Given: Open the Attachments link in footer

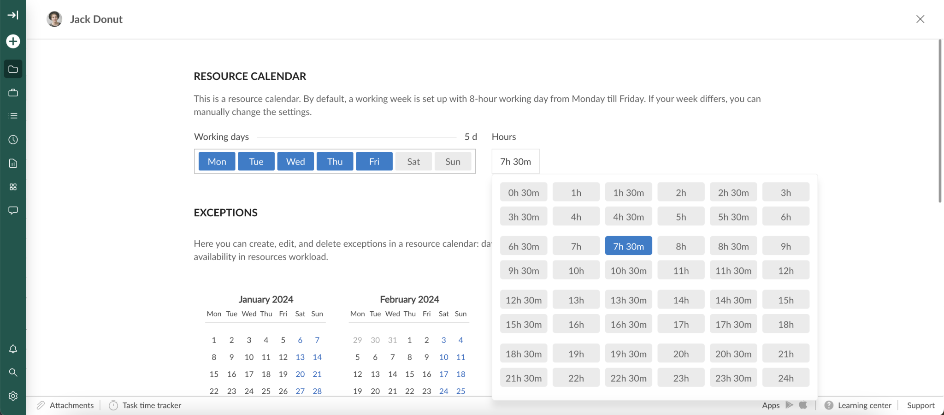Looking at the screenshot, I should click(71, 405).
